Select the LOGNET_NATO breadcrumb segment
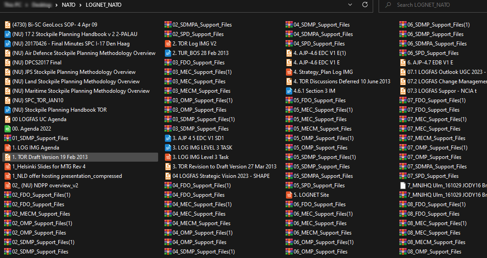Screen dimensions: 487x258 click(104, 5)
